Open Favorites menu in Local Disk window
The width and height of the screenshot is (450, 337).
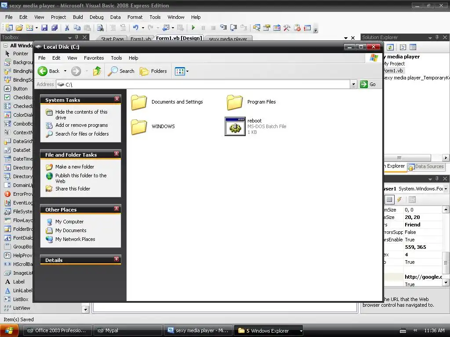94,58
